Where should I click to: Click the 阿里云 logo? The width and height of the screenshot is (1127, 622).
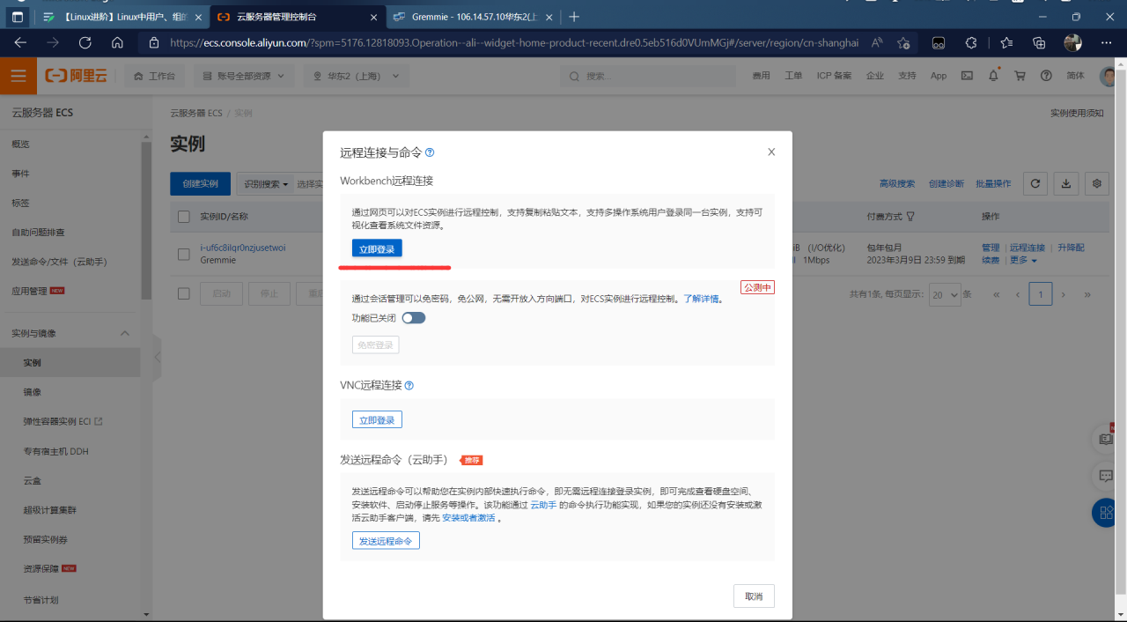coord(77,77)
